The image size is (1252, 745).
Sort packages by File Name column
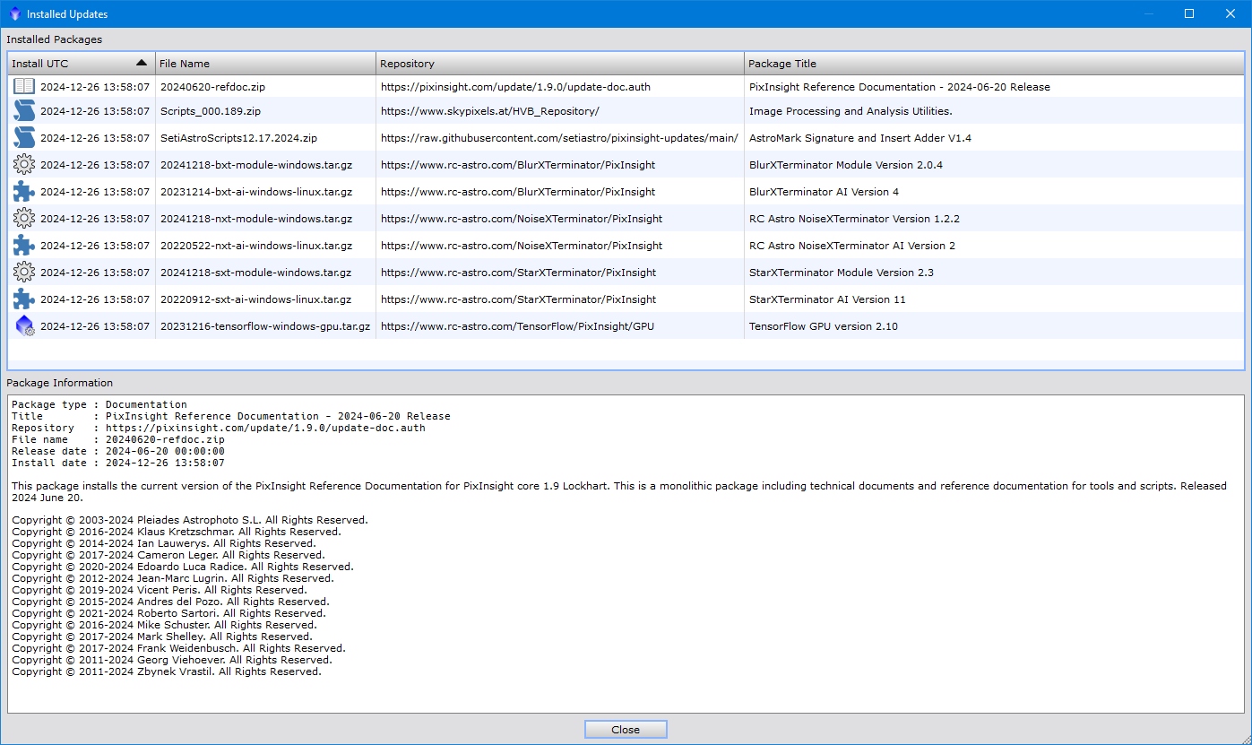pos(264,64)
